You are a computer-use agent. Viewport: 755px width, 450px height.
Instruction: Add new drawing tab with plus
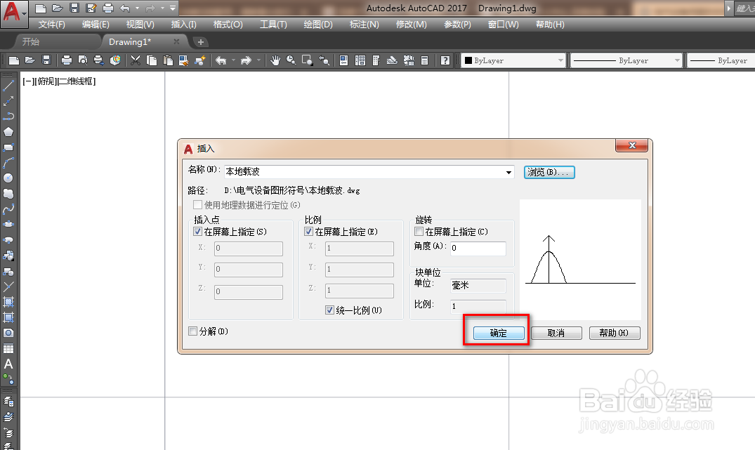click(x=201, y=42)
